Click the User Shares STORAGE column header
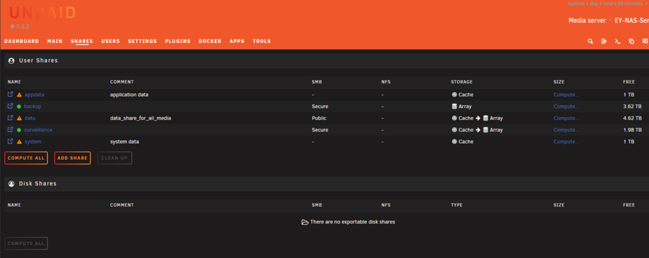Viewport: 649px width, 258px height. [461, 82]
